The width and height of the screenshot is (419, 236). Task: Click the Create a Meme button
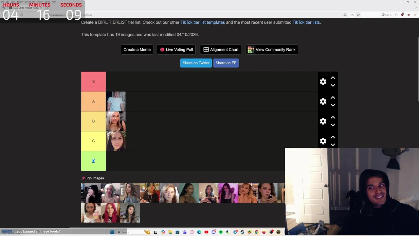point(137,49)
